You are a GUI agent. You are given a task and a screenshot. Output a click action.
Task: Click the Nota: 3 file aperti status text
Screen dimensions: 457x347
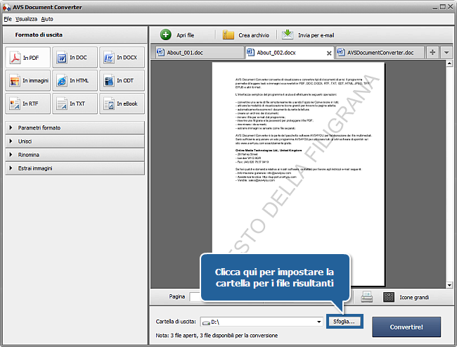click(217, 336)
